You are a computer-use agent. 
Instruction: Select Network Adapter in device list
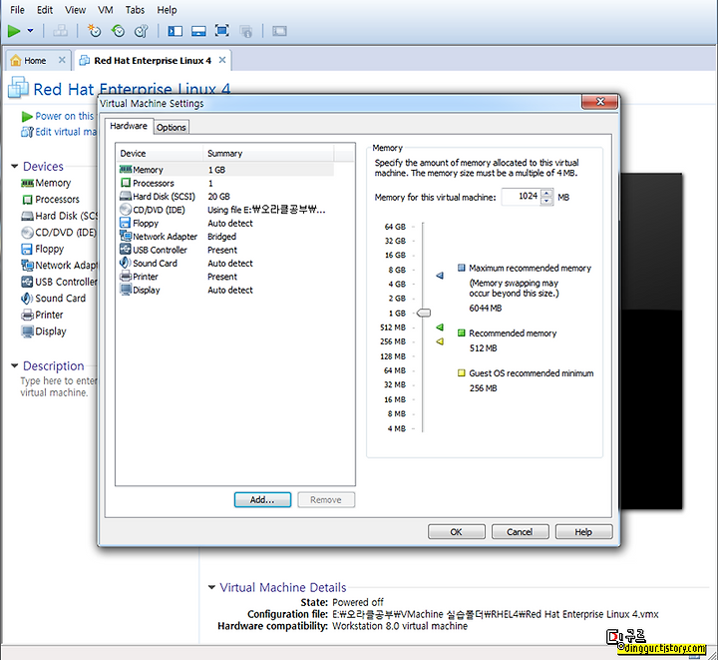tap(226, 237)
